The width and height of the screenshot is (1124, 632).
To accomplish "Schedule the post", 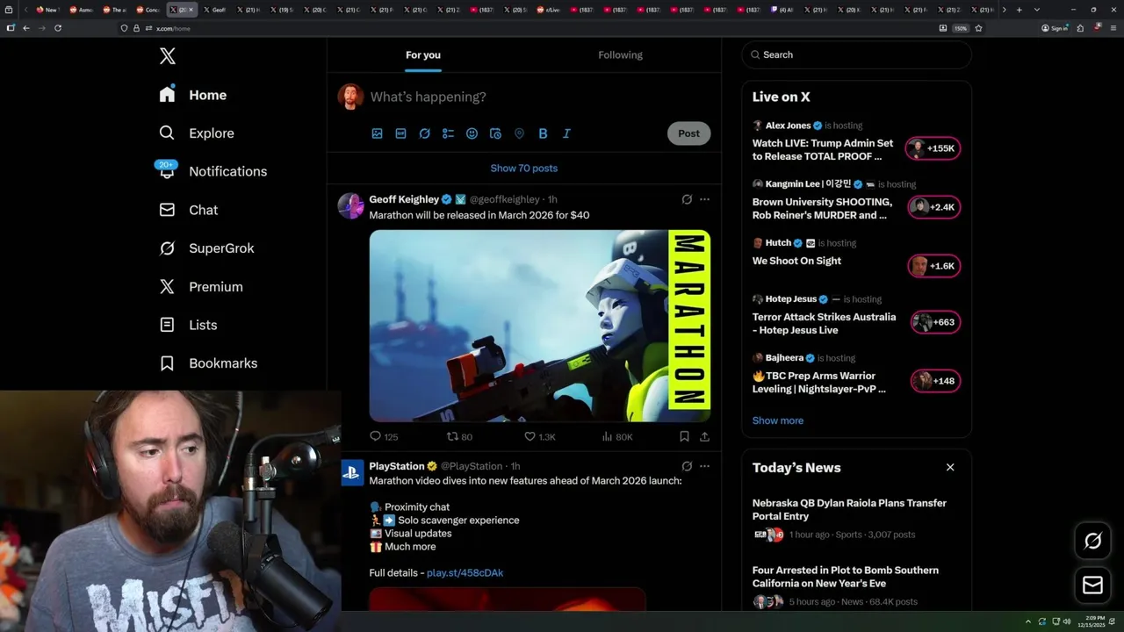I will [x=495, y=133].
